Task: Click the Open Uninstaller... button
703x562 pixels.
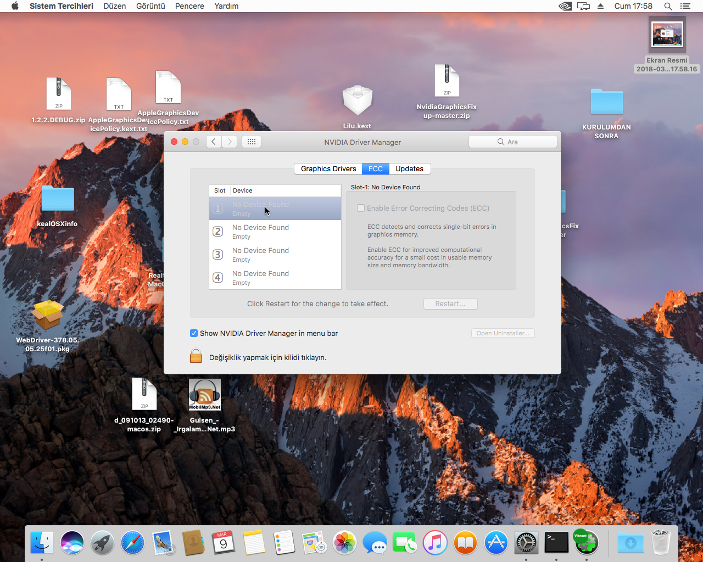Action: (503, 333)
